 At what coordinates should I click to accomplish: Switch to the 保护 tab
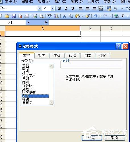(x=103, y=56)
